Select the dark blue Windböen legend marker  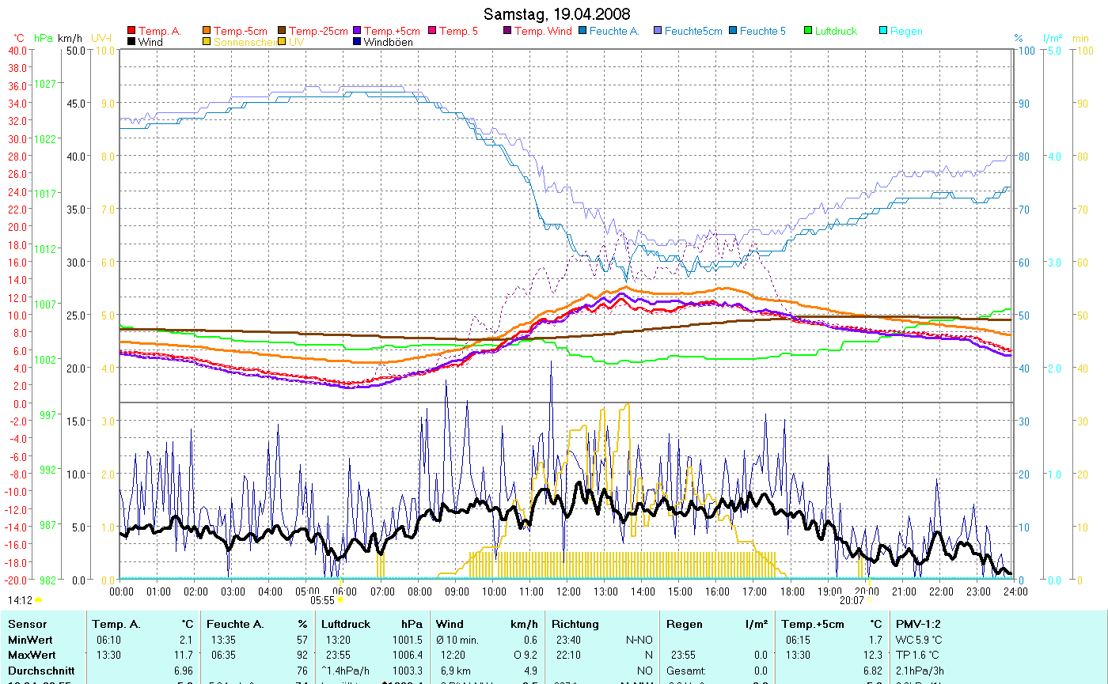[357, 42]
